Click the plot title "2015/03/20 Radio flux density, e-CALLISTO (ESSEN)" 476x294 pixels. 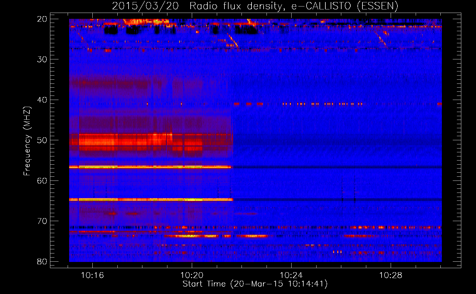[255, 6]
